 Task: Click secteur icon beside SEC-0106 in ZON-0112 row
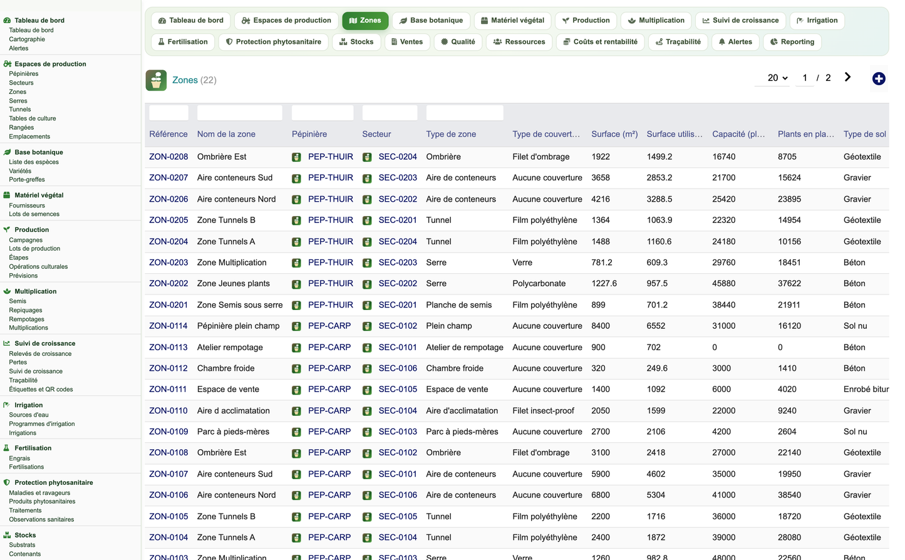click(367, 369)
